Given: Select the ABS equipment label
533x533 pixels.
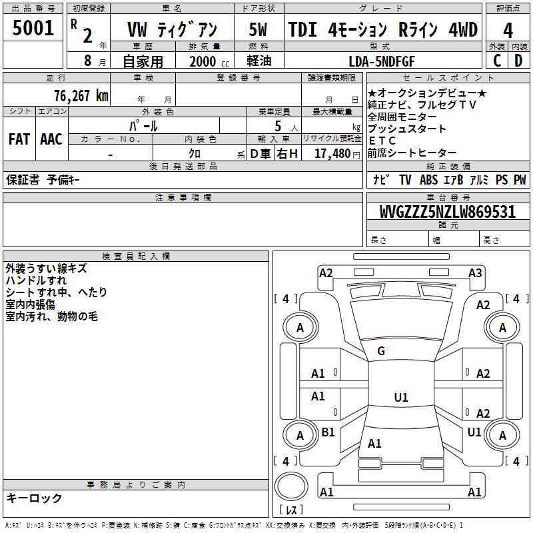Looking at the screenshot, I should [428, 179].
